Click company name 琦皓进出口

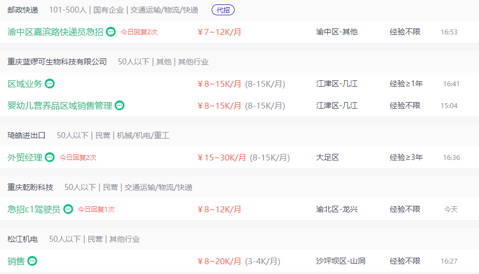[26, 135]
